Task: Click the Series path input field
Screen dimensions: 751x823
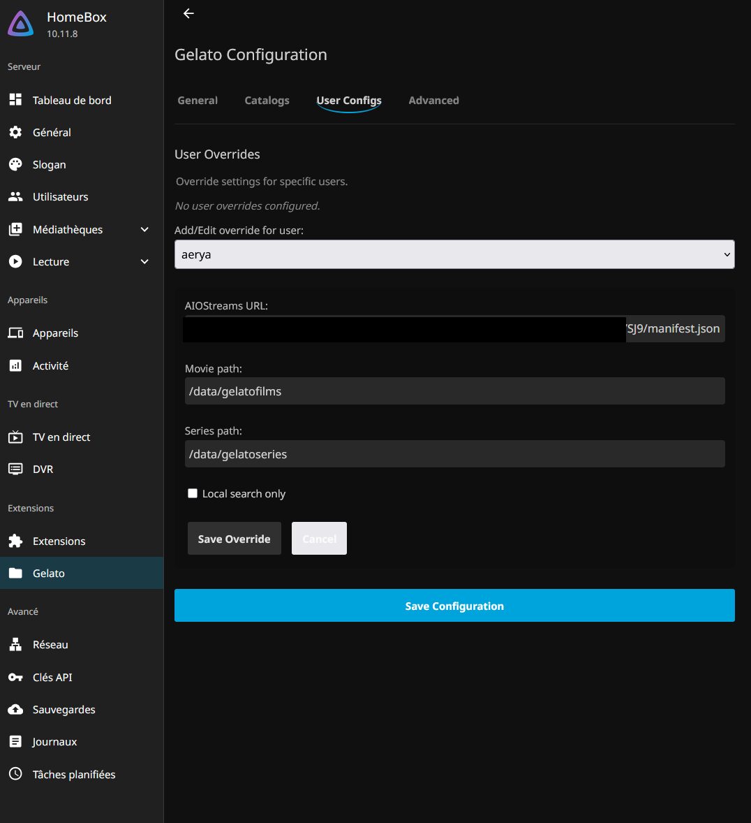Action: coord(454,454)
